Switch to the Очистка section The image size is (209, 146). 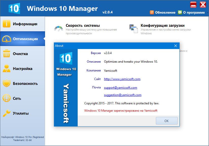click(23, 54)
